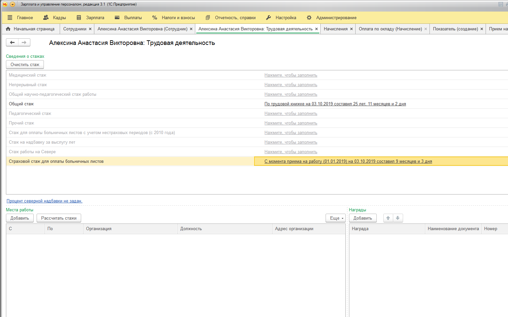Screen dimensions: 508x317
Task: Switch to Показатель (создание) tab
Action: pos(455,29)
